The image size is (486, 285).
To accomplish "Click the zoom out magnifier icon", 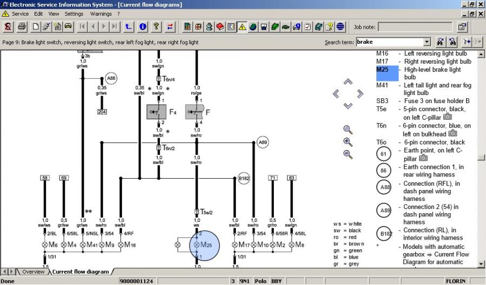I will (x=348, y=154).
